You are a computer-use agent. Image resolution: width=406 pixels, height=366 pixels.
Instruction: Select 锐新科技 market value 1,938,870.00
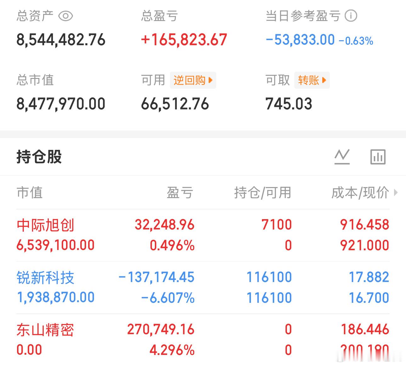point(55,297)
